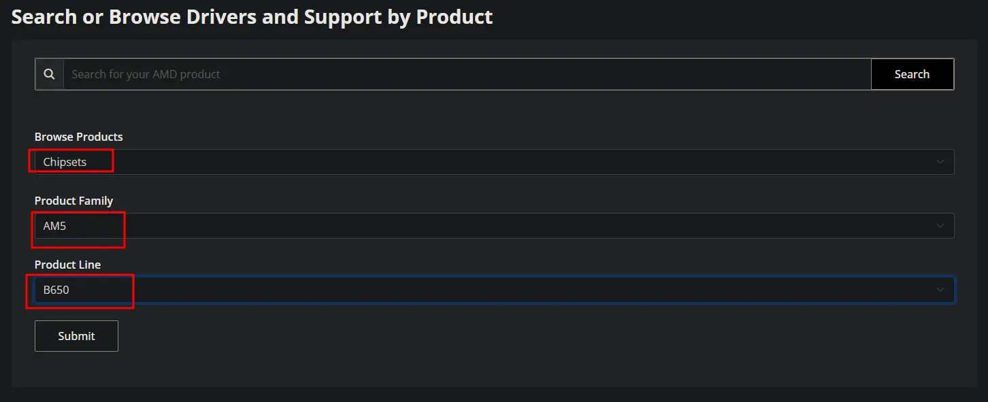This screenshot has width=988, height=402.
Task: Select the 'Chipsets' value text
Action: [x=65, y=162]
